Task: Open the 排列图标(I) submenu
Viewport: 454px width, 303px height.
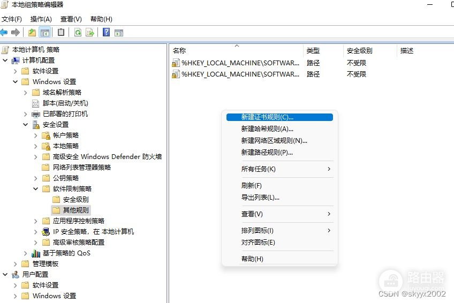Action: [x=279, y=230]
